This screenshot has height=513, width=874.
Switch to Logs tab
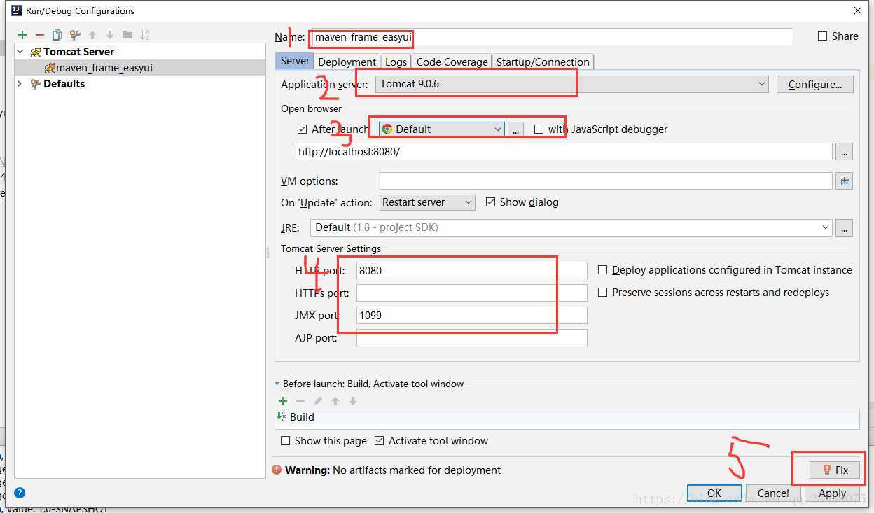click(396, 62)
